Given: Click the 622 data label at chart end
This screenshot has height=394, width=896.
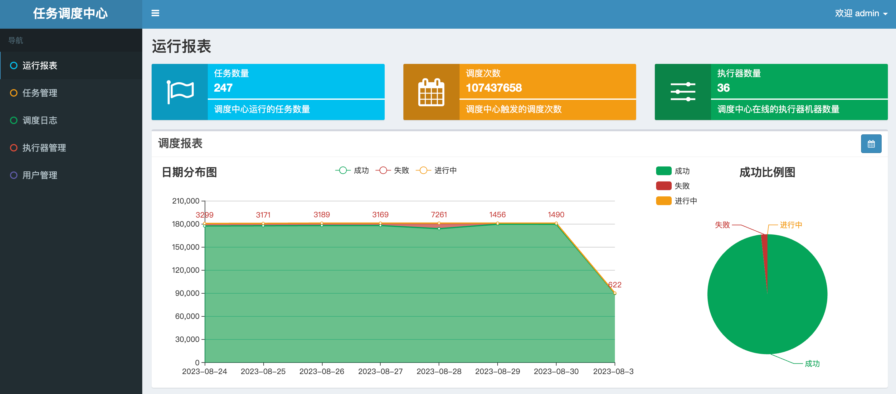Looking at the screenshot, I should 615,285.
